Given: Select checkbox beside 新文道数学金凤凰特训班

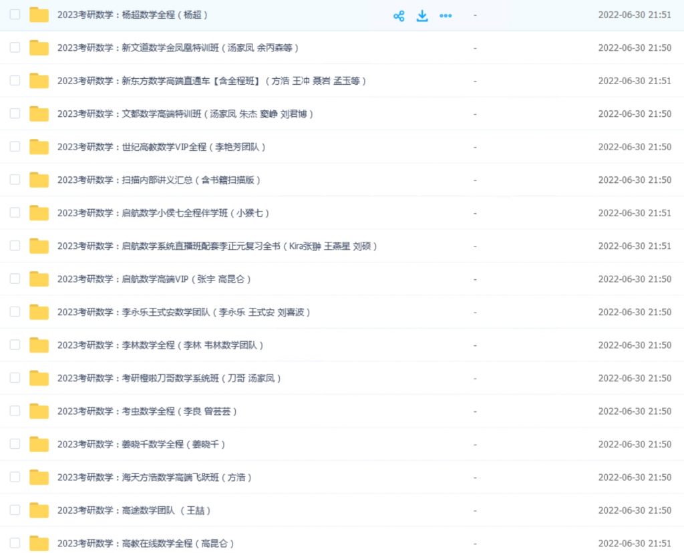Looking at the screenshot, I should click(x=15, y=47).
